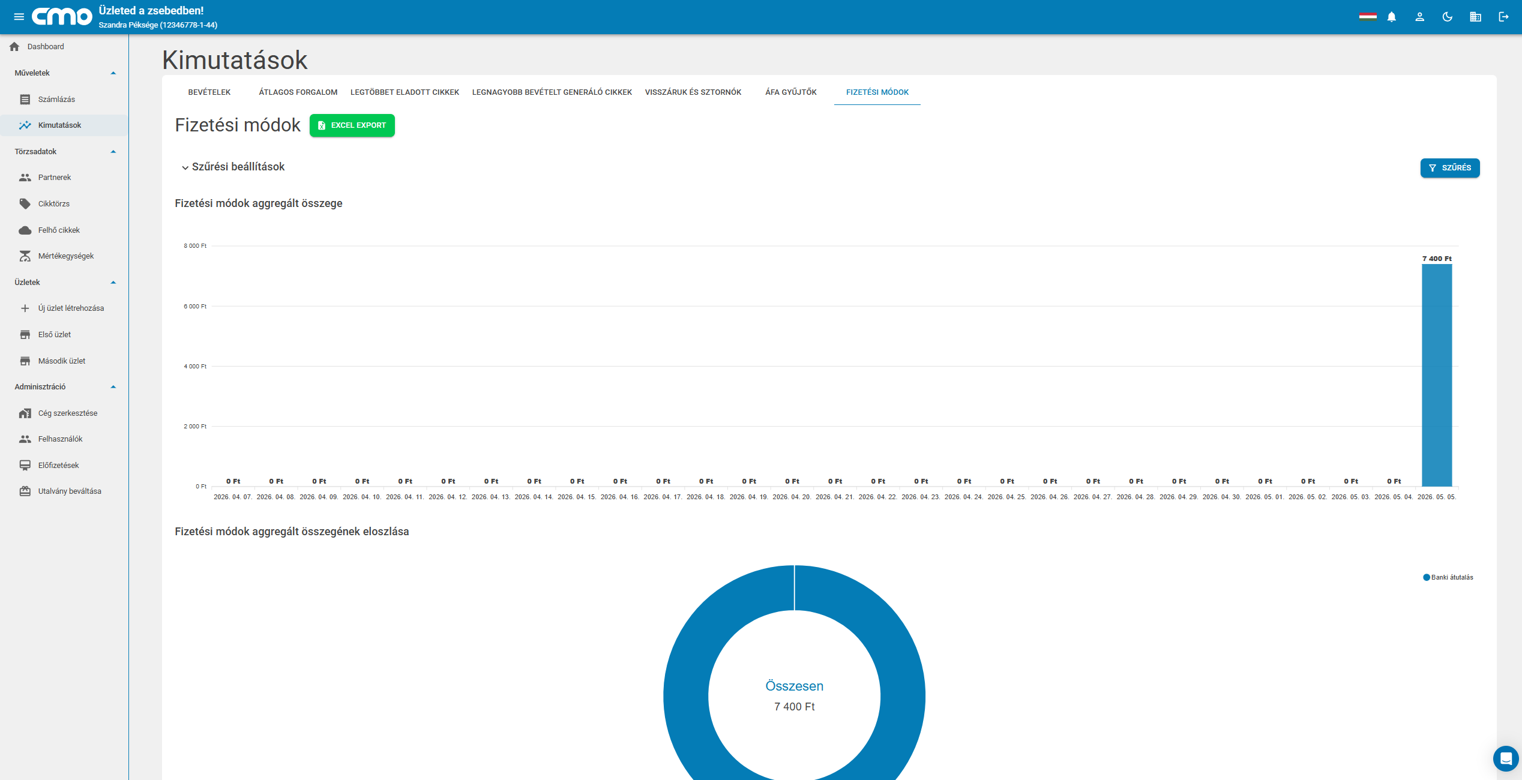Expand Szűrési beállítások panel
This screenshot has width=1522, height=780.
[233, 167]
